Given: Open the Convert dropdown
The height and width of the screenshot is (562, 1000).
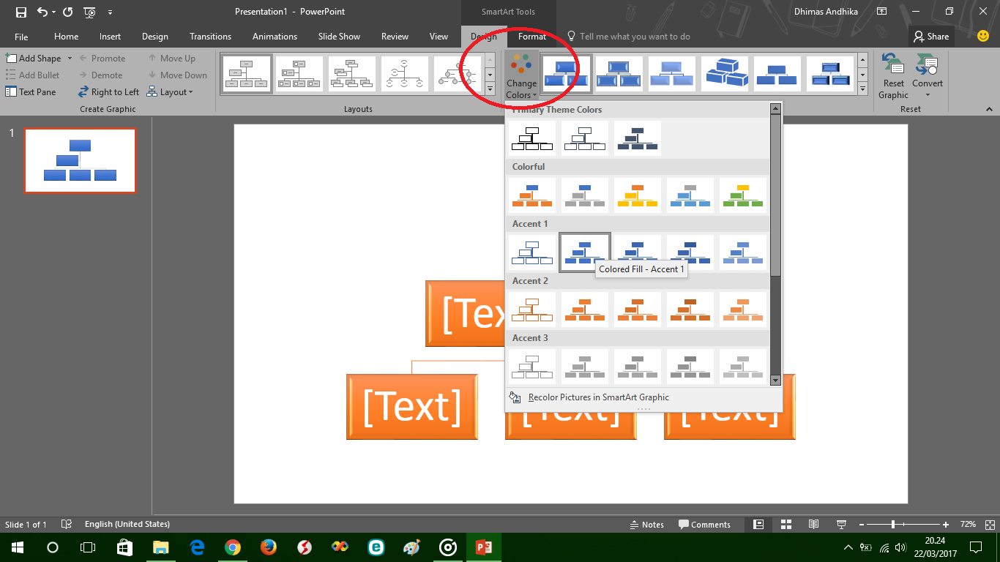Looking at the screenshot, I should coord(927,76).
